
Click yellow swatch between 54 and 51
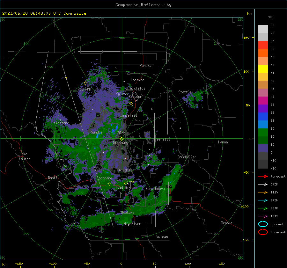(x=263, y=69)
